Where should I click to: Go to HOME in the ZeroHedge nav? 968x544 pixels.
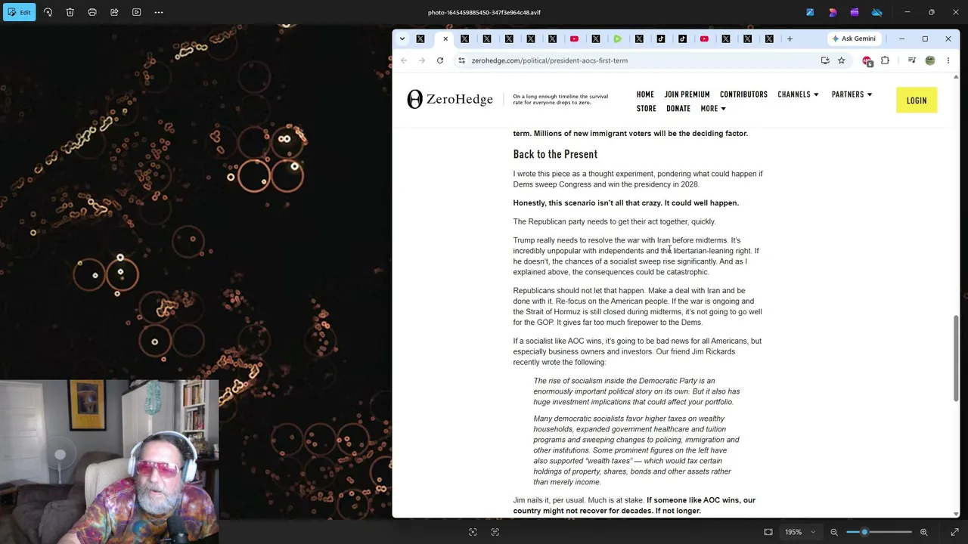pos(645,94)
